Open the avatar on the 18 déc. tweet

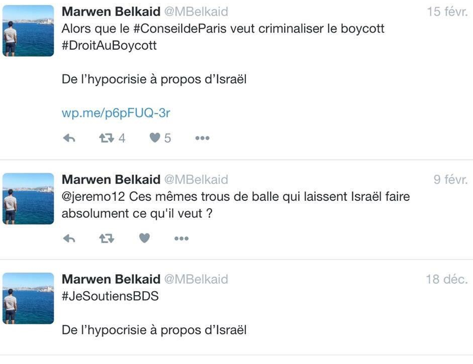[28, 299]
